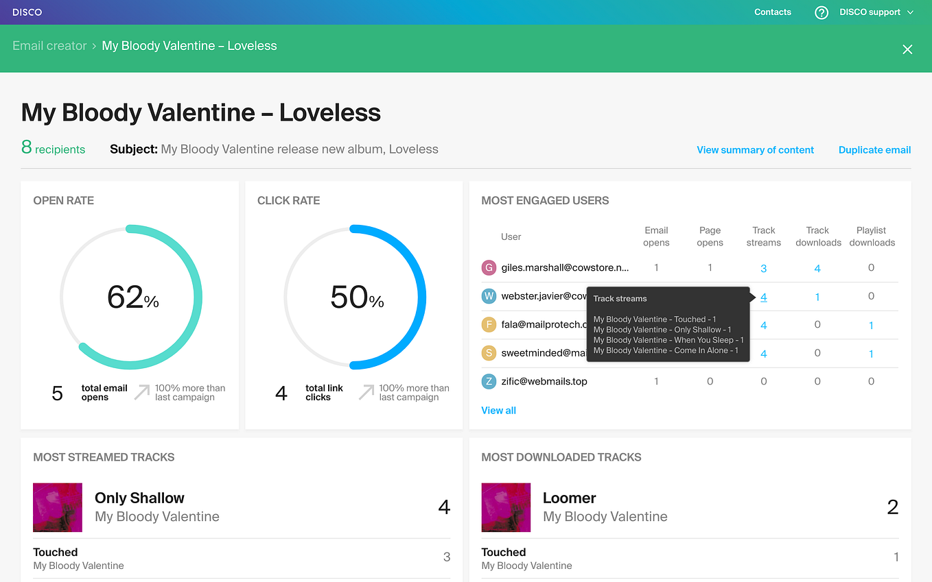Select the S avatar for sweetminded
Viewport: 932px width, 582px height.
click(x=489, y=353)
